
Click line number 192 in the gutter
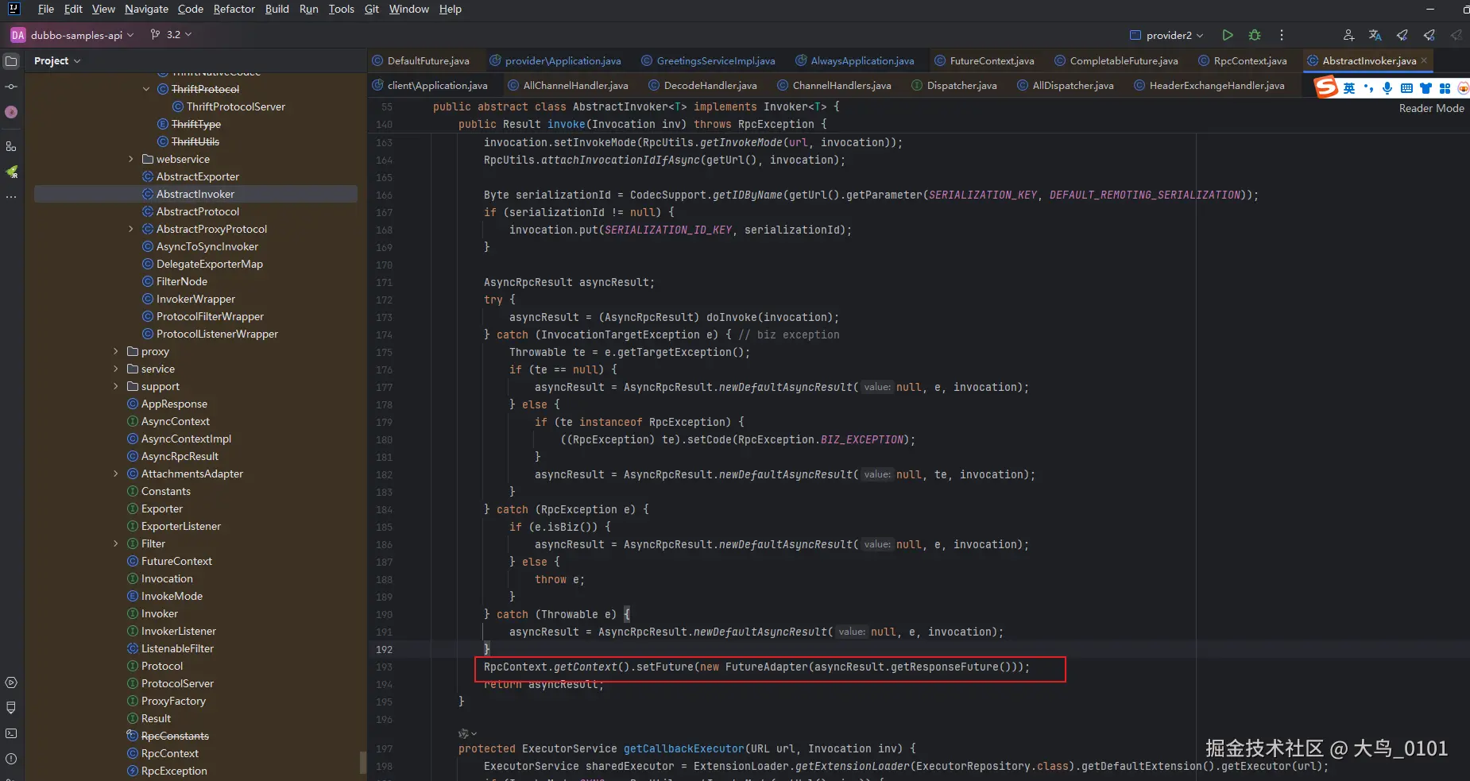click(384, 649)
